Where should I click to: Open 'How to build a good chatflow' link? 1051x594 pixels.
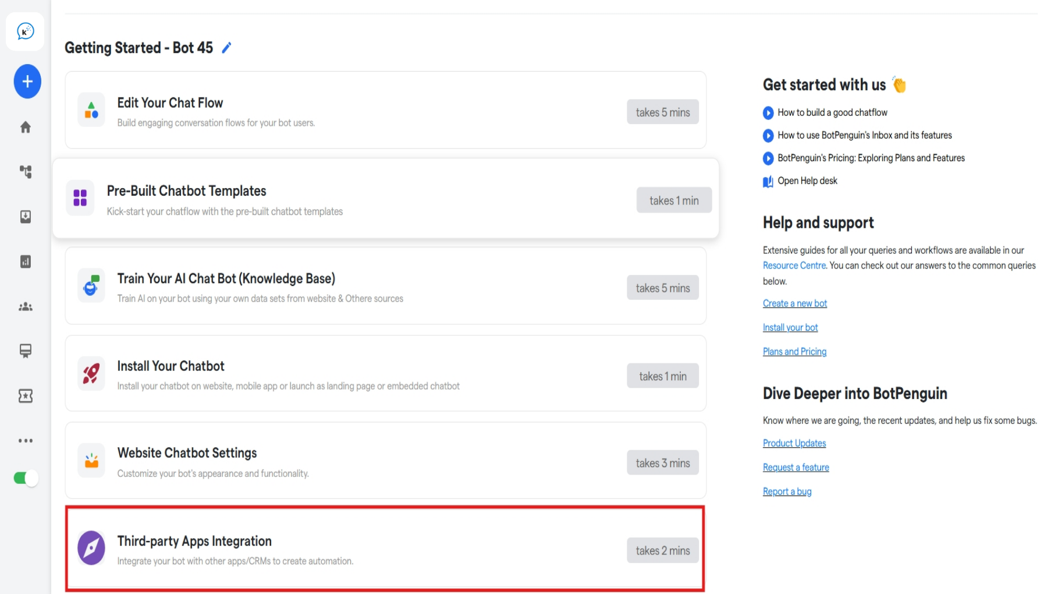point(832,113)
